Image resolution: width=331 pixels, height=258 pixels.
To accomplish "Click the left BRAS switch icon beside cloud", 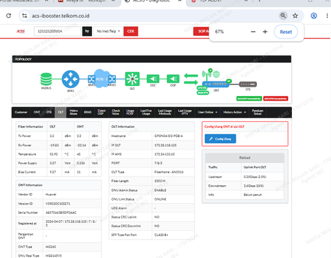I will click(91, 79).
